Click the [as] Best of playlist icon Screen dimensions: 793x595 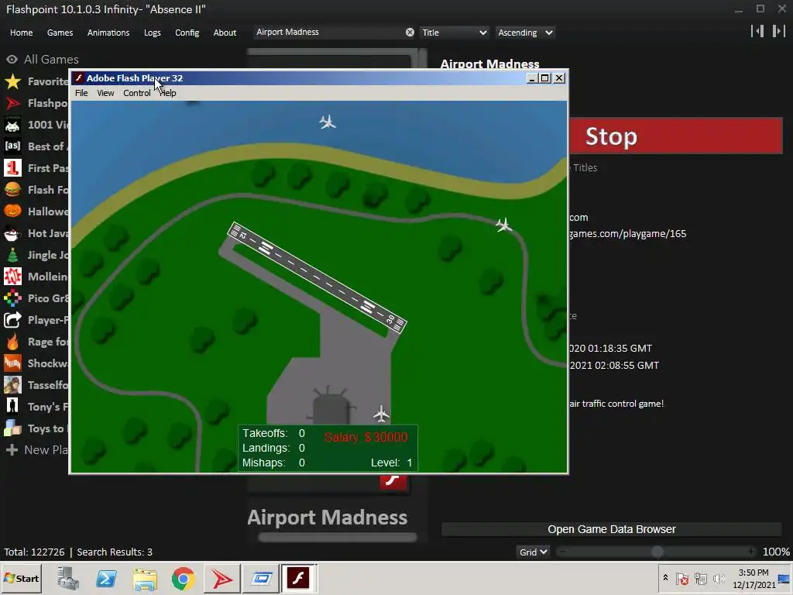pyautogui.click(x=12, y=146)
